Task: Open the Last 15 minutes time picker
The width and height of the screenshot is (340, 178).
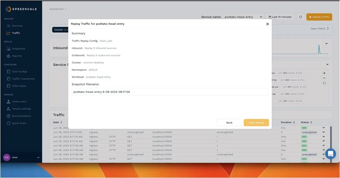Action: (x=280, y=17)
